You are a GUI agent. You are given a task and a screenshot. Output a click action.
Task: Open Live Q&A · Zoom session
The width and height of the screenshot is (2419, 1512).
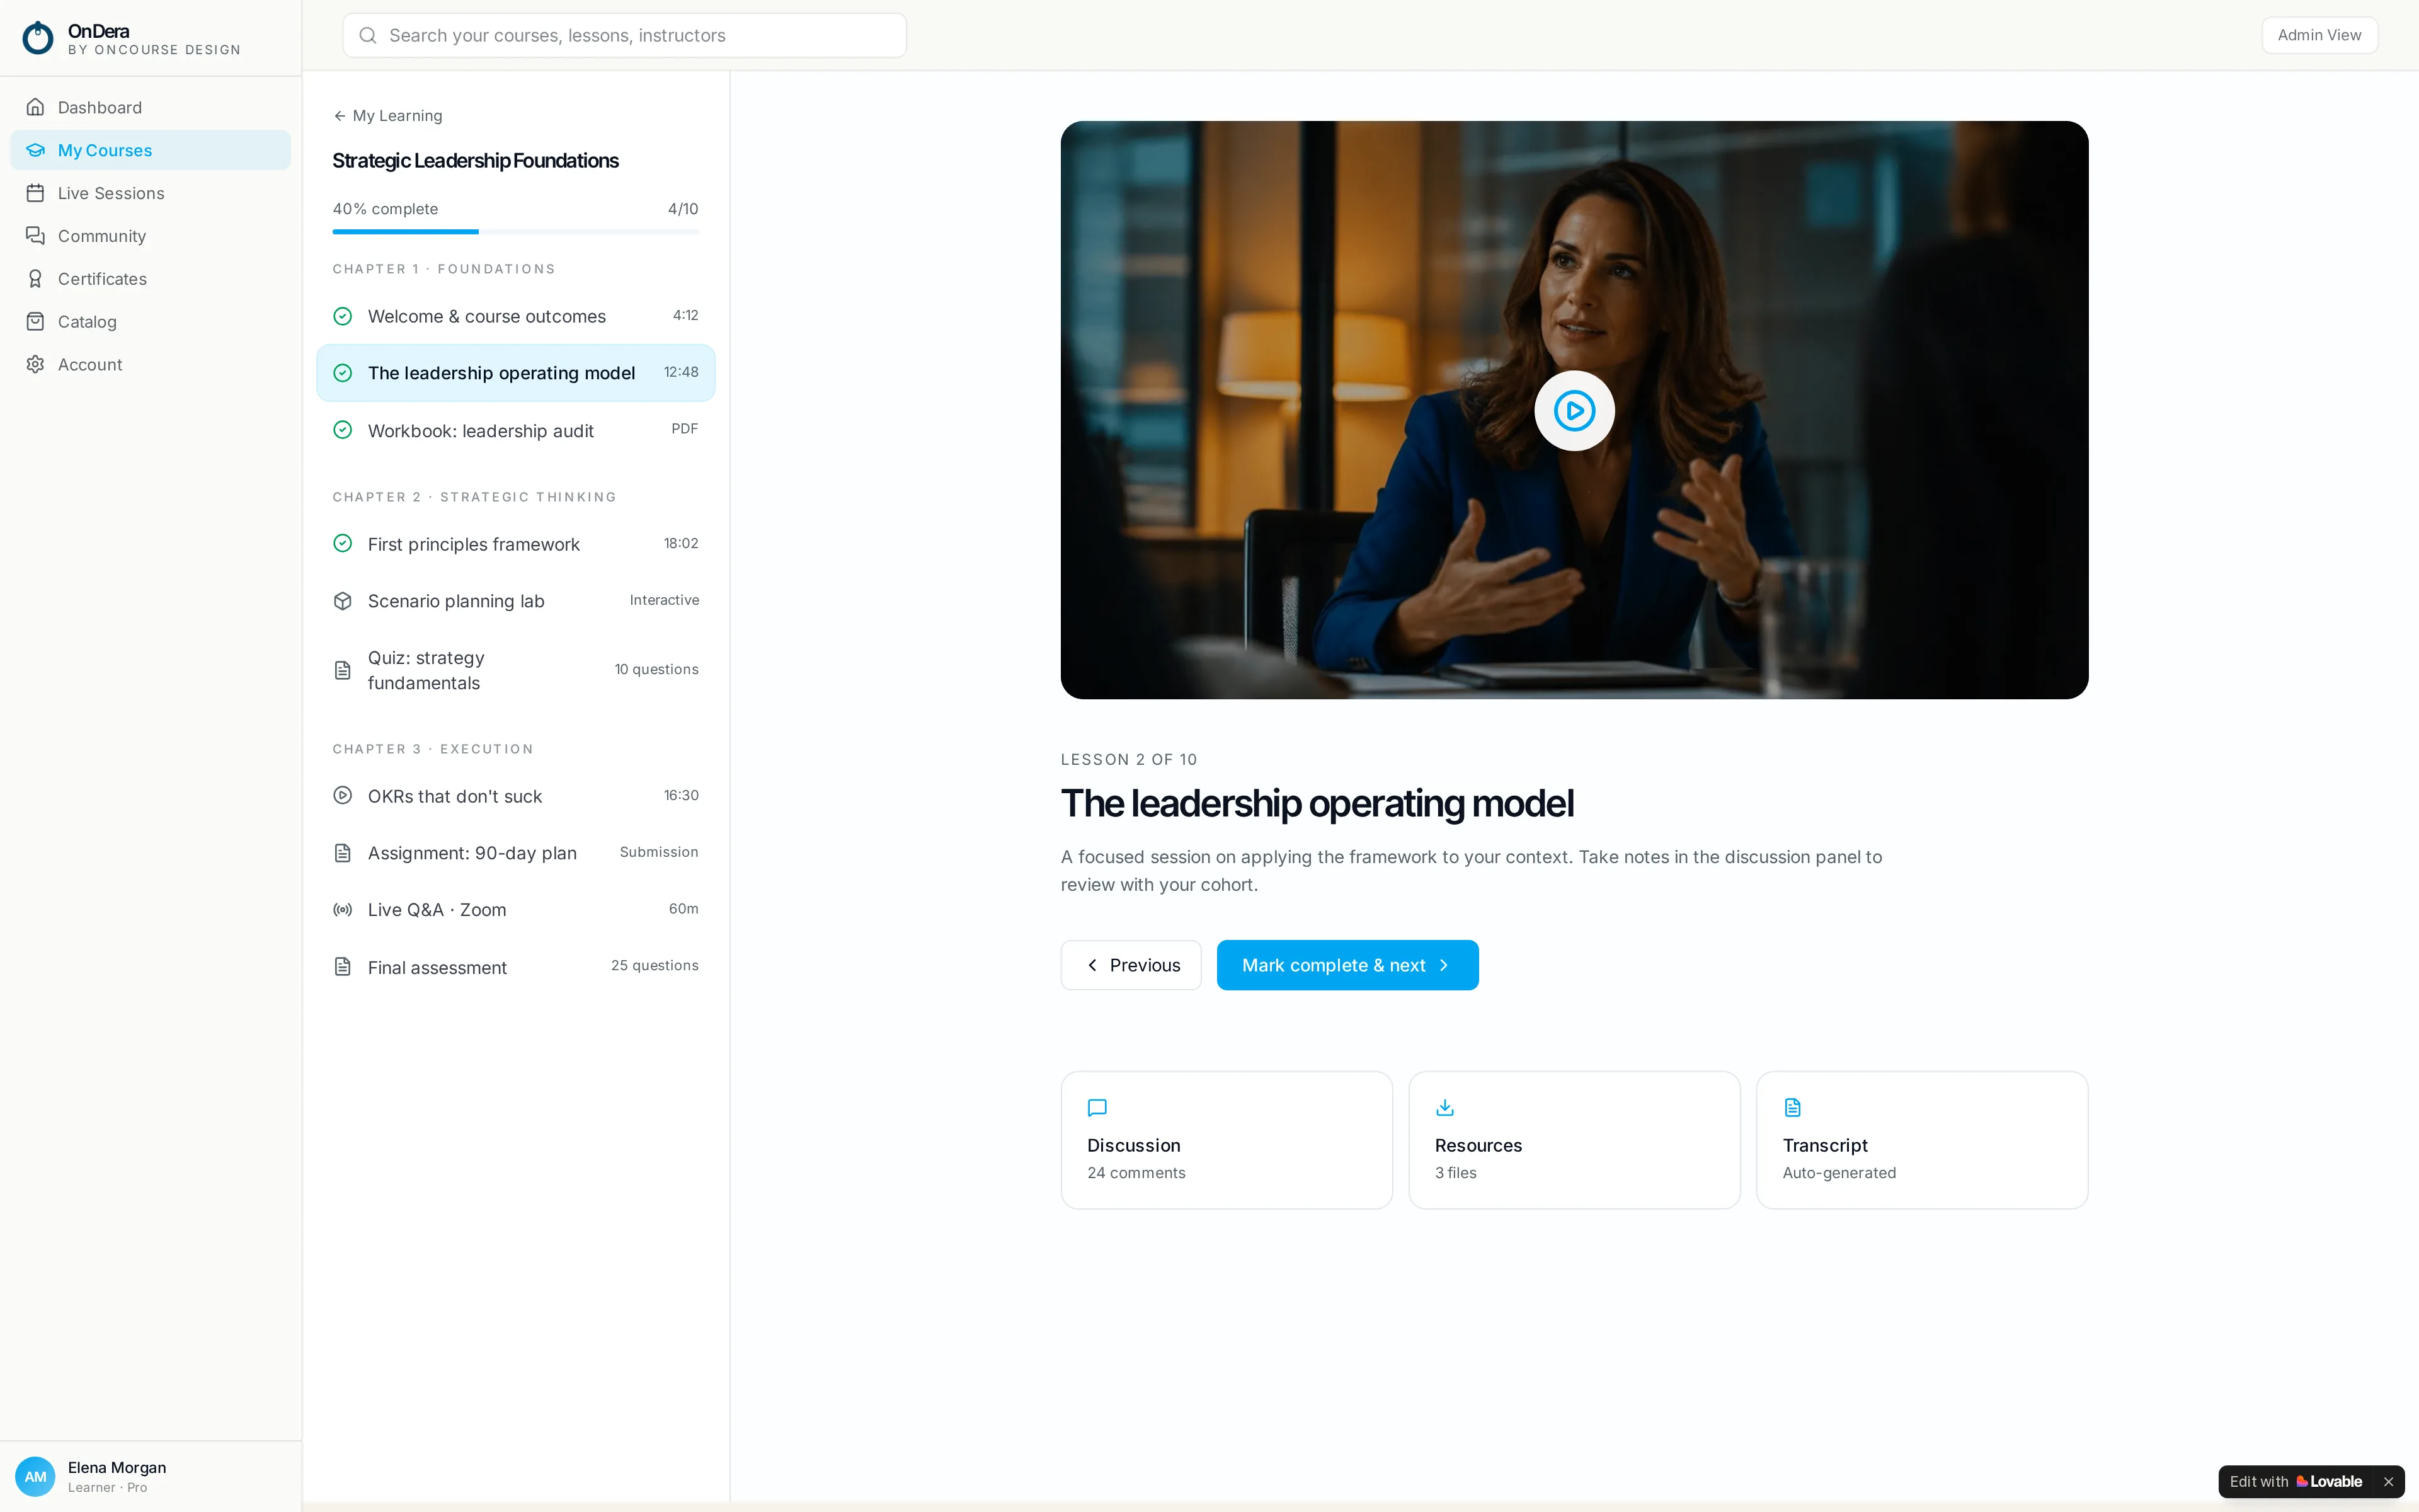516,910
